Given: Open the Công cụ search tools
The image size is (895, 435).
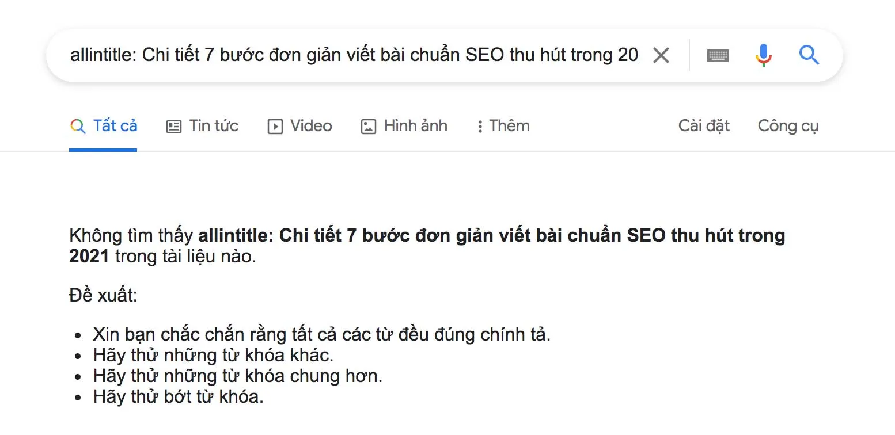Looking at the screenshot, I should [x=788, y=125].
